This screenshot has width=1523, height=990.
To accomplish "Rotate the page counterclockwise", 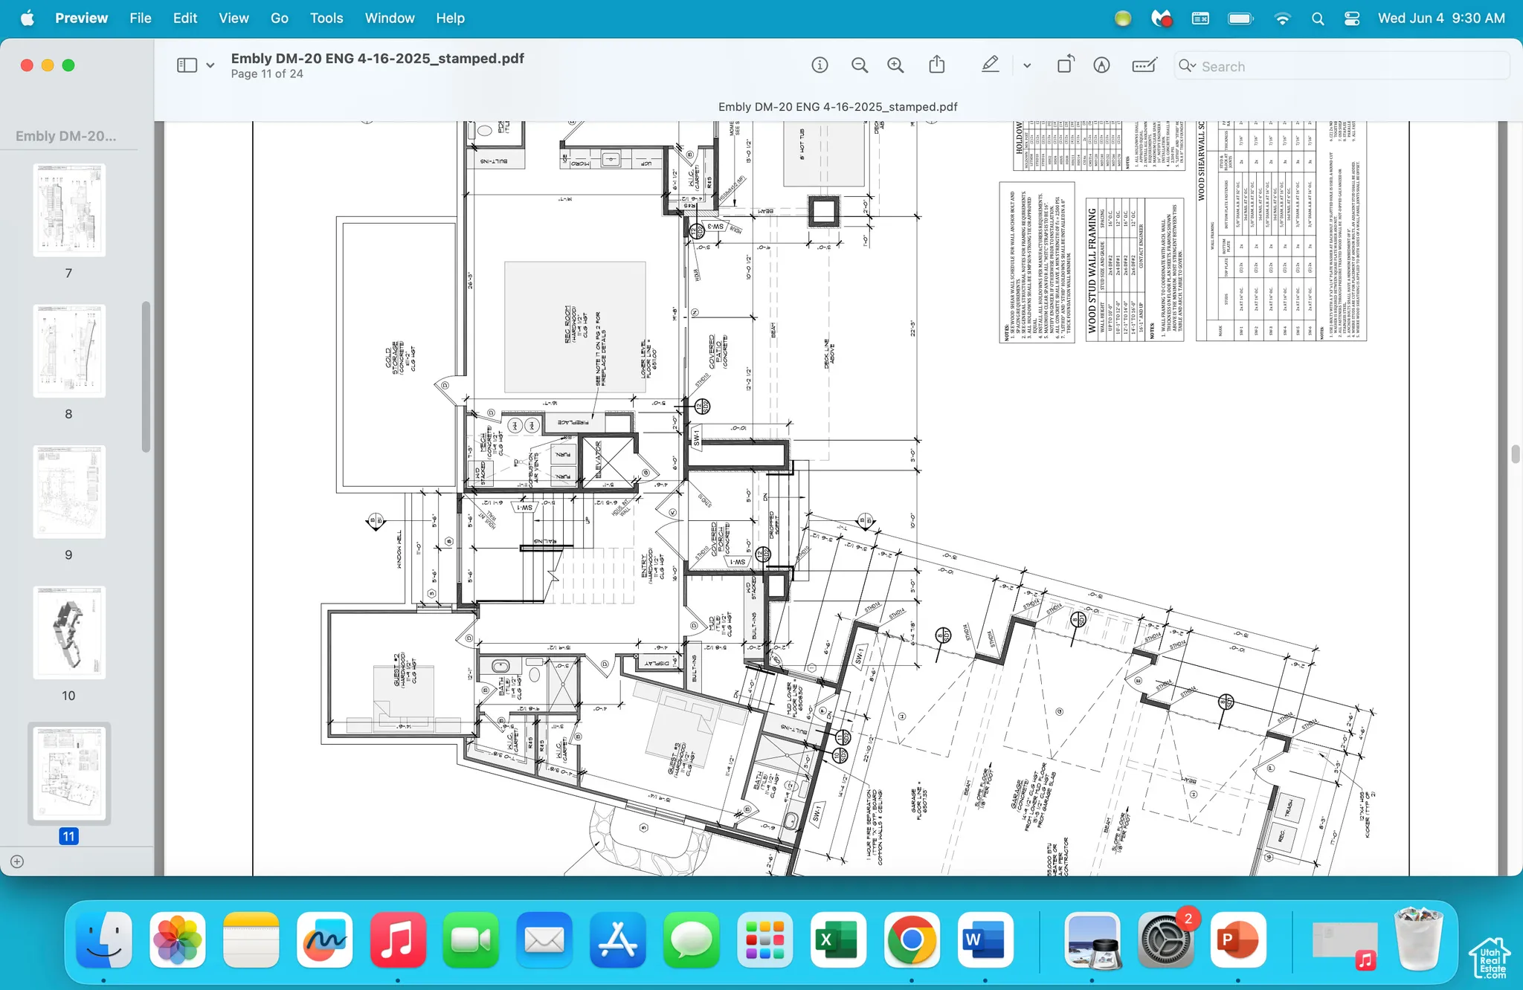I will coord(1064,65).
